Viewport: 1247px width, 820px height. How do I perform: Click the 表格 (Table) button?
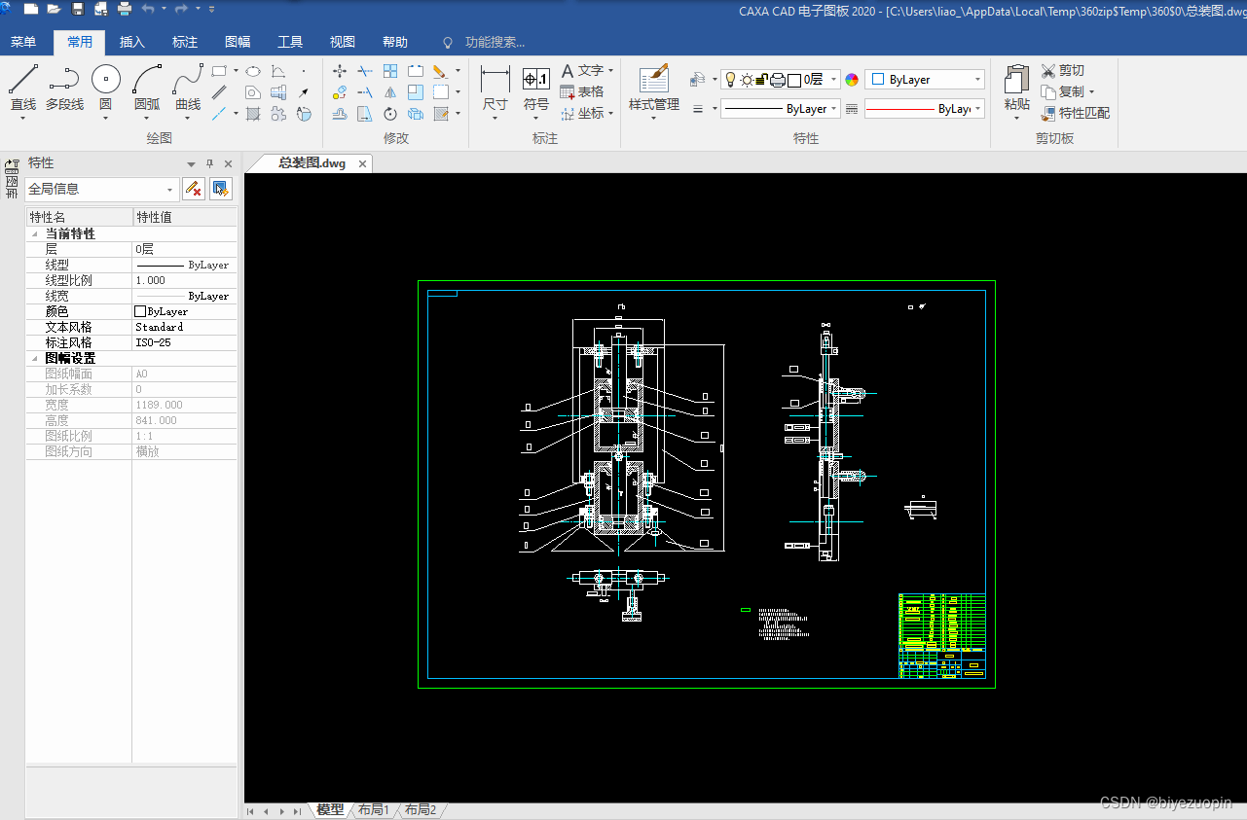(x=582, y=91)
